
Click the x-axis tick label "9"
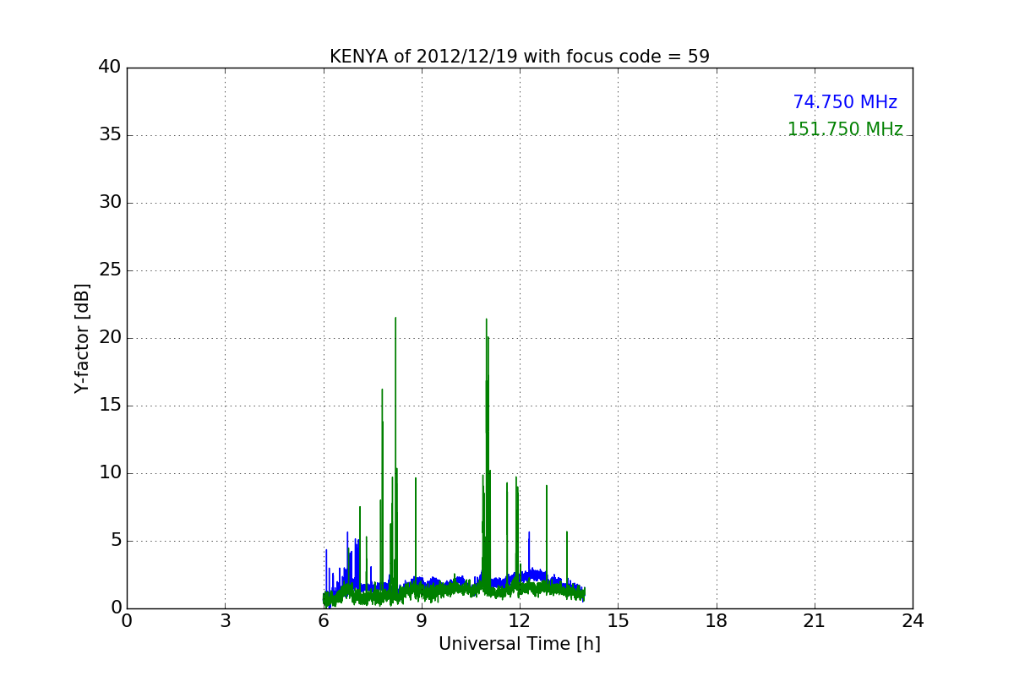pyautogui.click(x=422, y=621)
